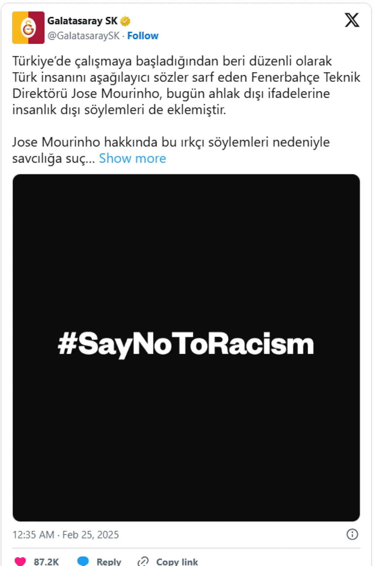374x566 pixels.
Task: Open the 12:35 AM time link
Action: point(33,535)
